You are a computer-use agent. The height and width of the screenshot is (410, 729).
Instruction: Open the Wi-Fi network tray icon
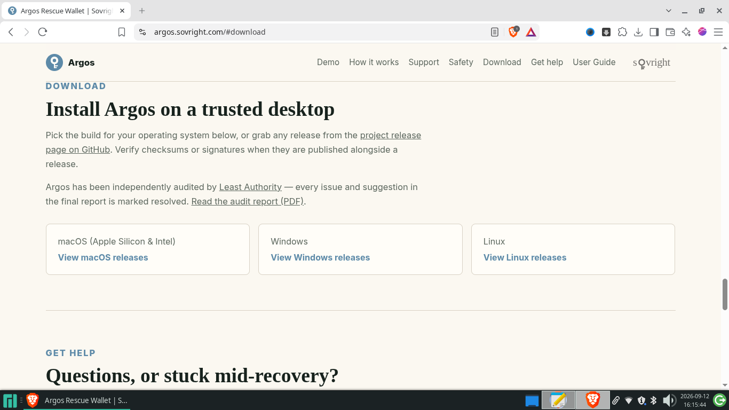coord(629,400)
